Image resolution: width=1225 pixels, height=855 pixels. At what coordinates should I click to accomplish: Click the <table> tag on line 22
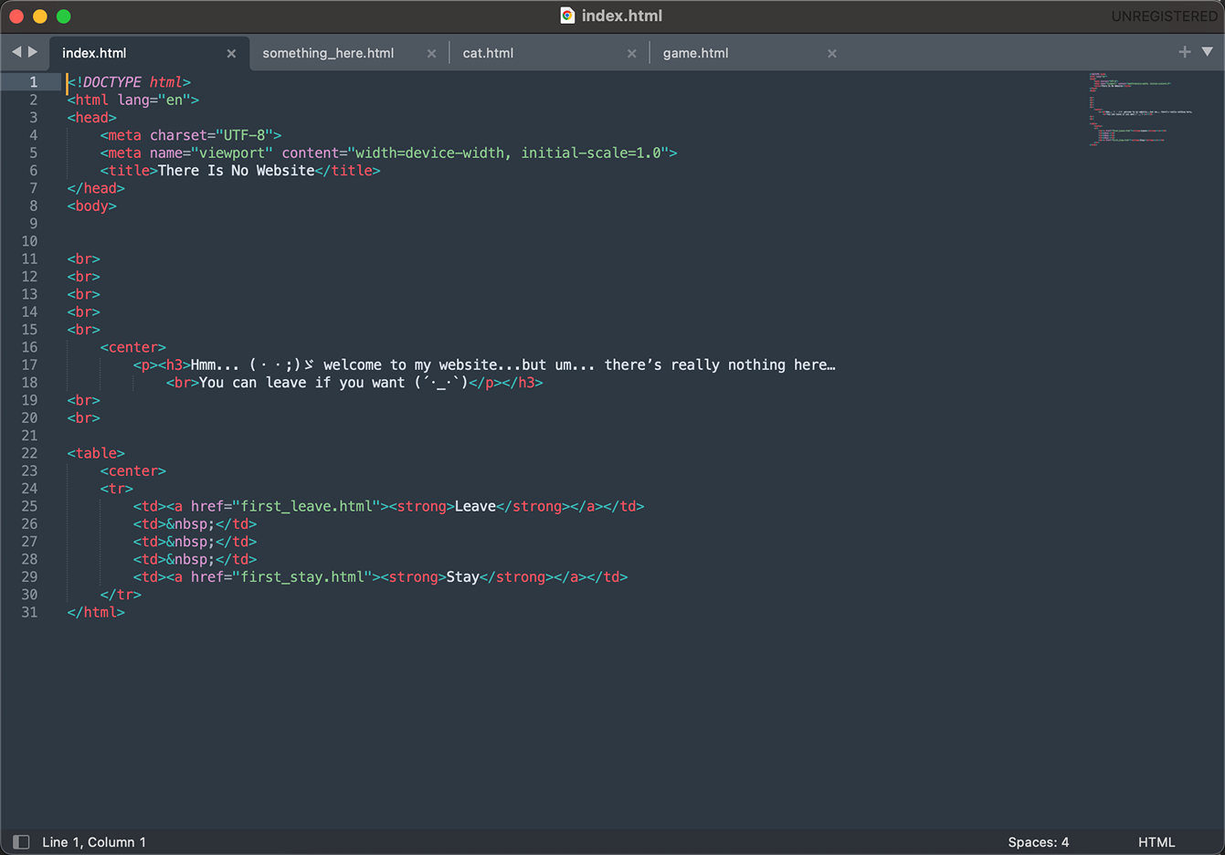pyautogui.click(x=96, y=453)
